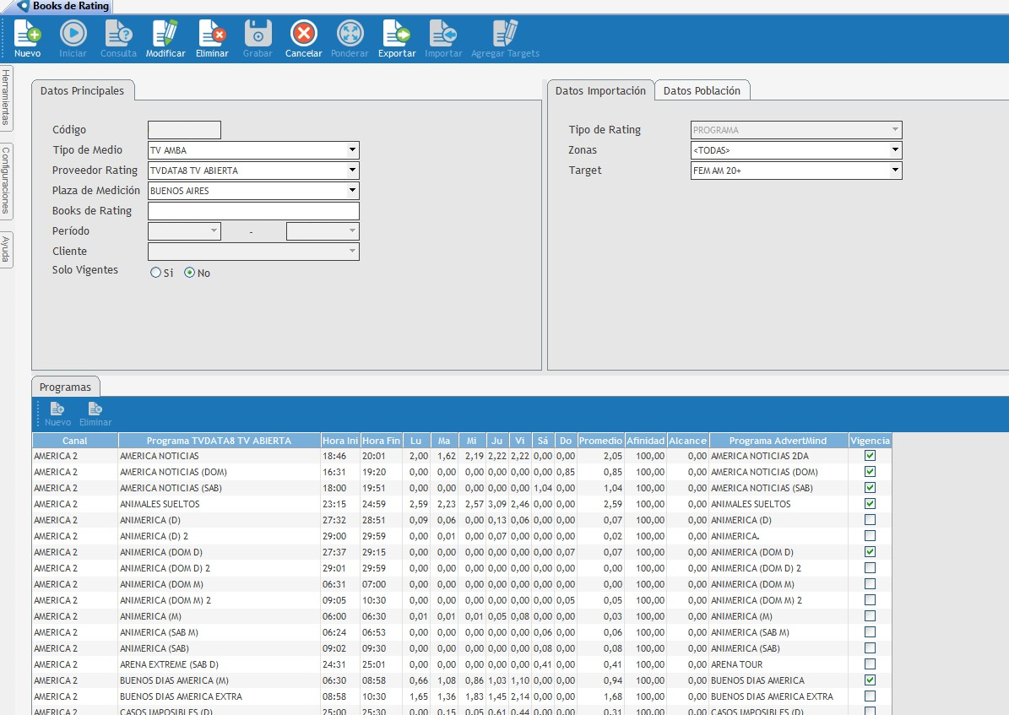
Task: Expand the Target dropdown showing FEM AM 20+
Action: point(895,171)
